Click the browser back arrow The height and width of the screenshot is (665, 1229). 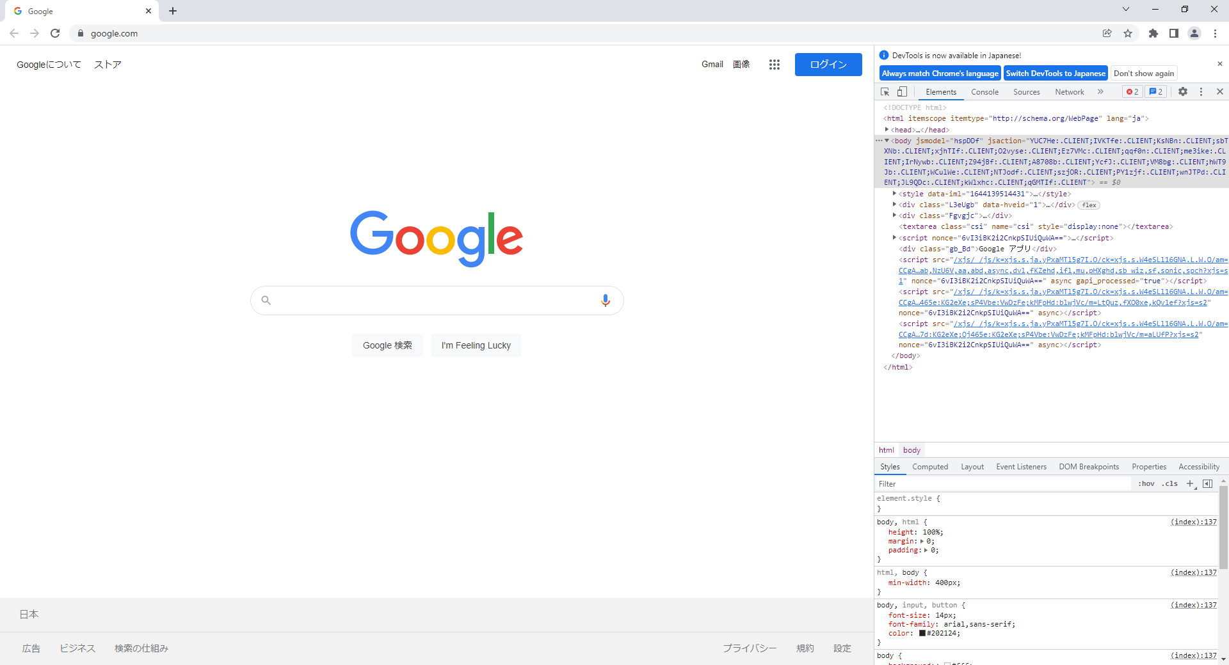pyautogui.click(x=14, y=33)
